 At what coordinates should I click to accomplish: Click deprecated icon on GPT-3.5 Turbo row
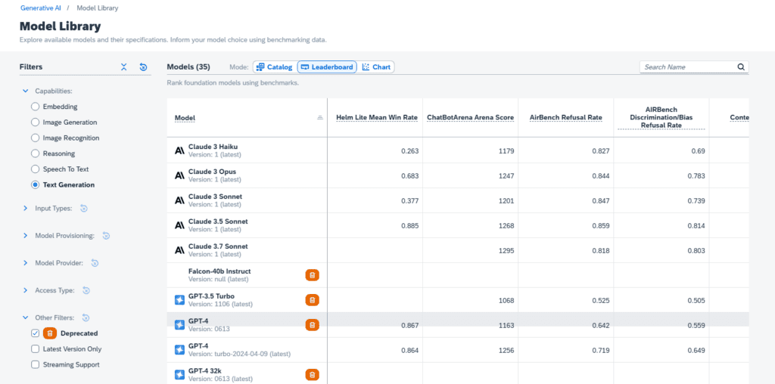point(312,300)
